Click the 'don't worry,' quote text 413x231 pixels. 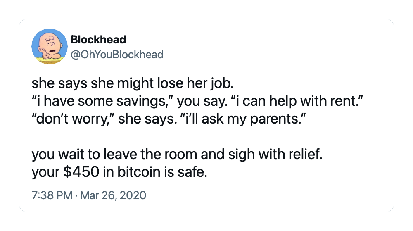tap(74, 119)
